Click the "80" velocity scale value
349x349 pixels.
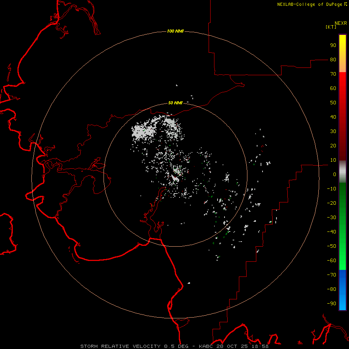[333, 60]
